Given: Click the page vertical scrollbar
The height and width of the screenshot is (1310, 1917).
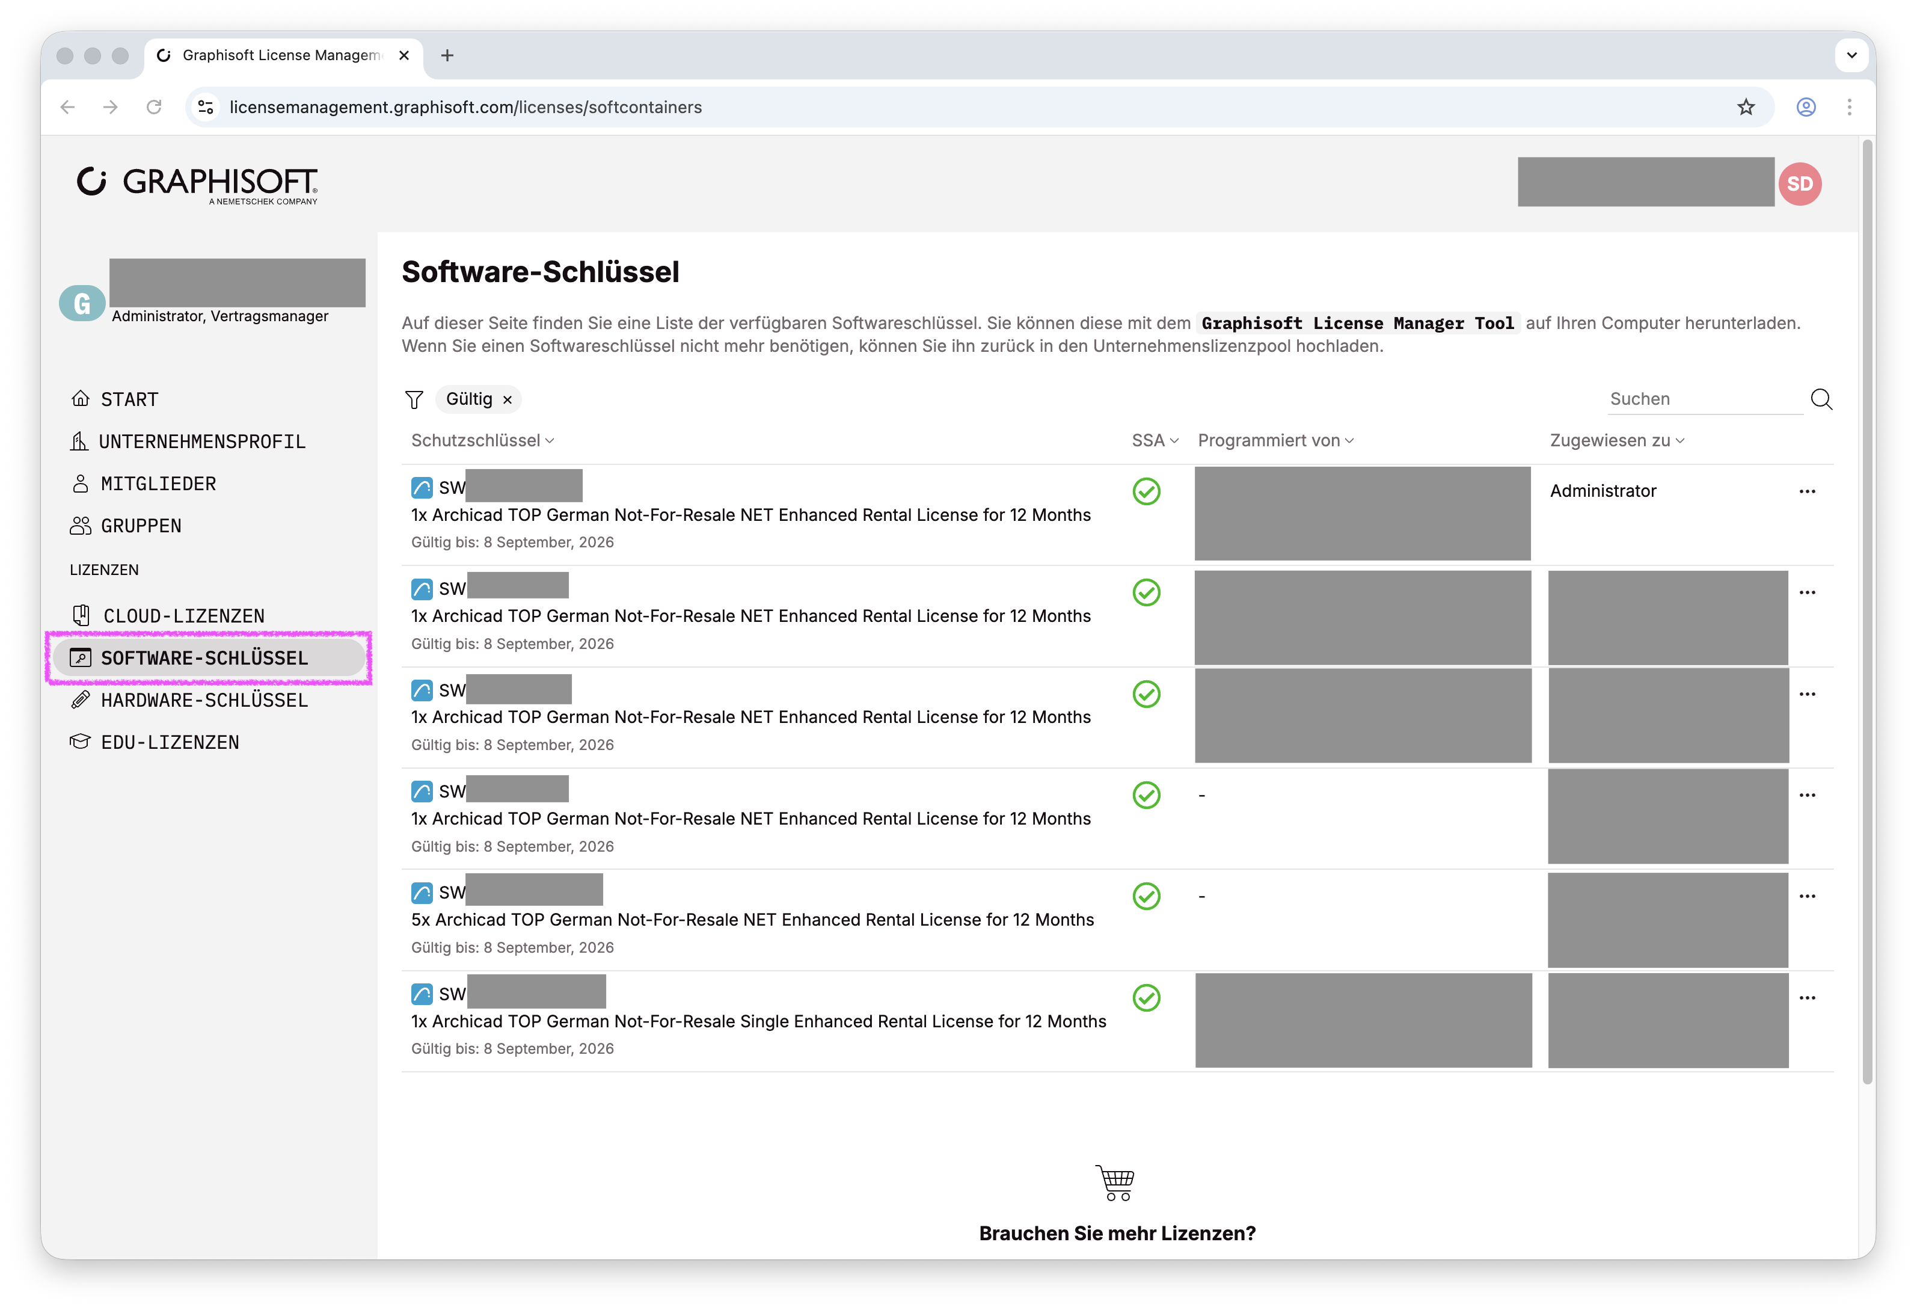Looking at the screenshot, I should pyautogui.click(x=1866, y=613).
